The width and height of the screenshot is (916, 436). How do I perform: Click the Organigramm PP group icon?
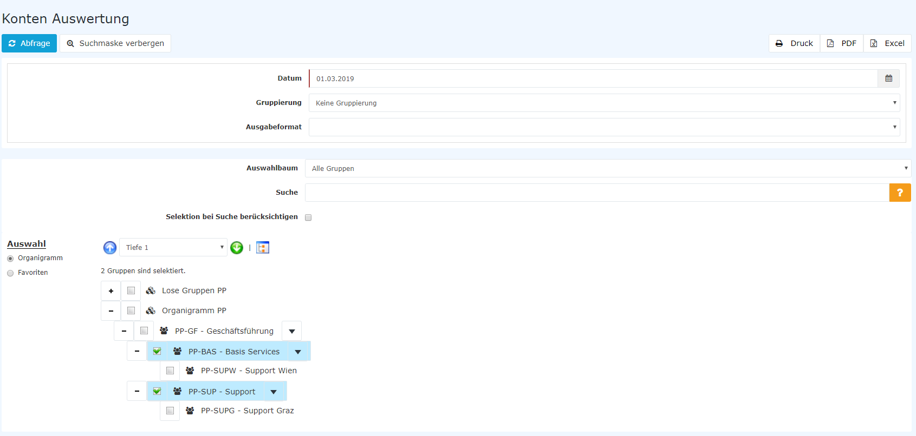tap(151, 311)
